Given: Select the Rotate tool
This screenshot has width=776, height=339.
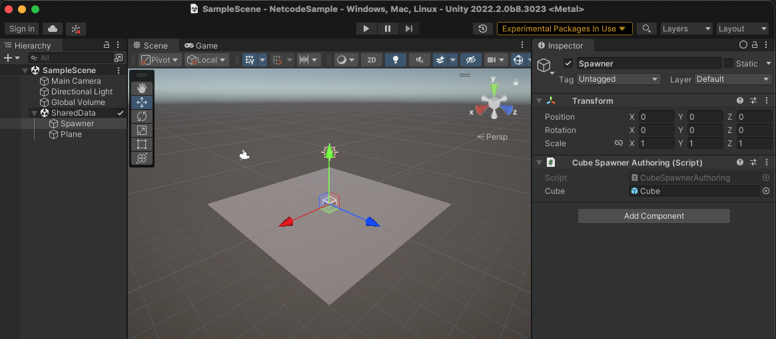Looking at the screenshot, I should (141, 116).
